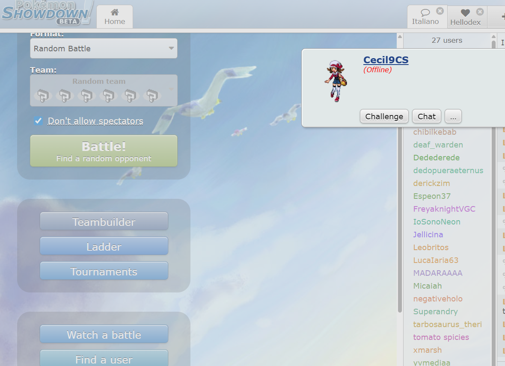This screenshot has width=505, height=366.
Task: Open the Ladder
Action: pos(104,246)
